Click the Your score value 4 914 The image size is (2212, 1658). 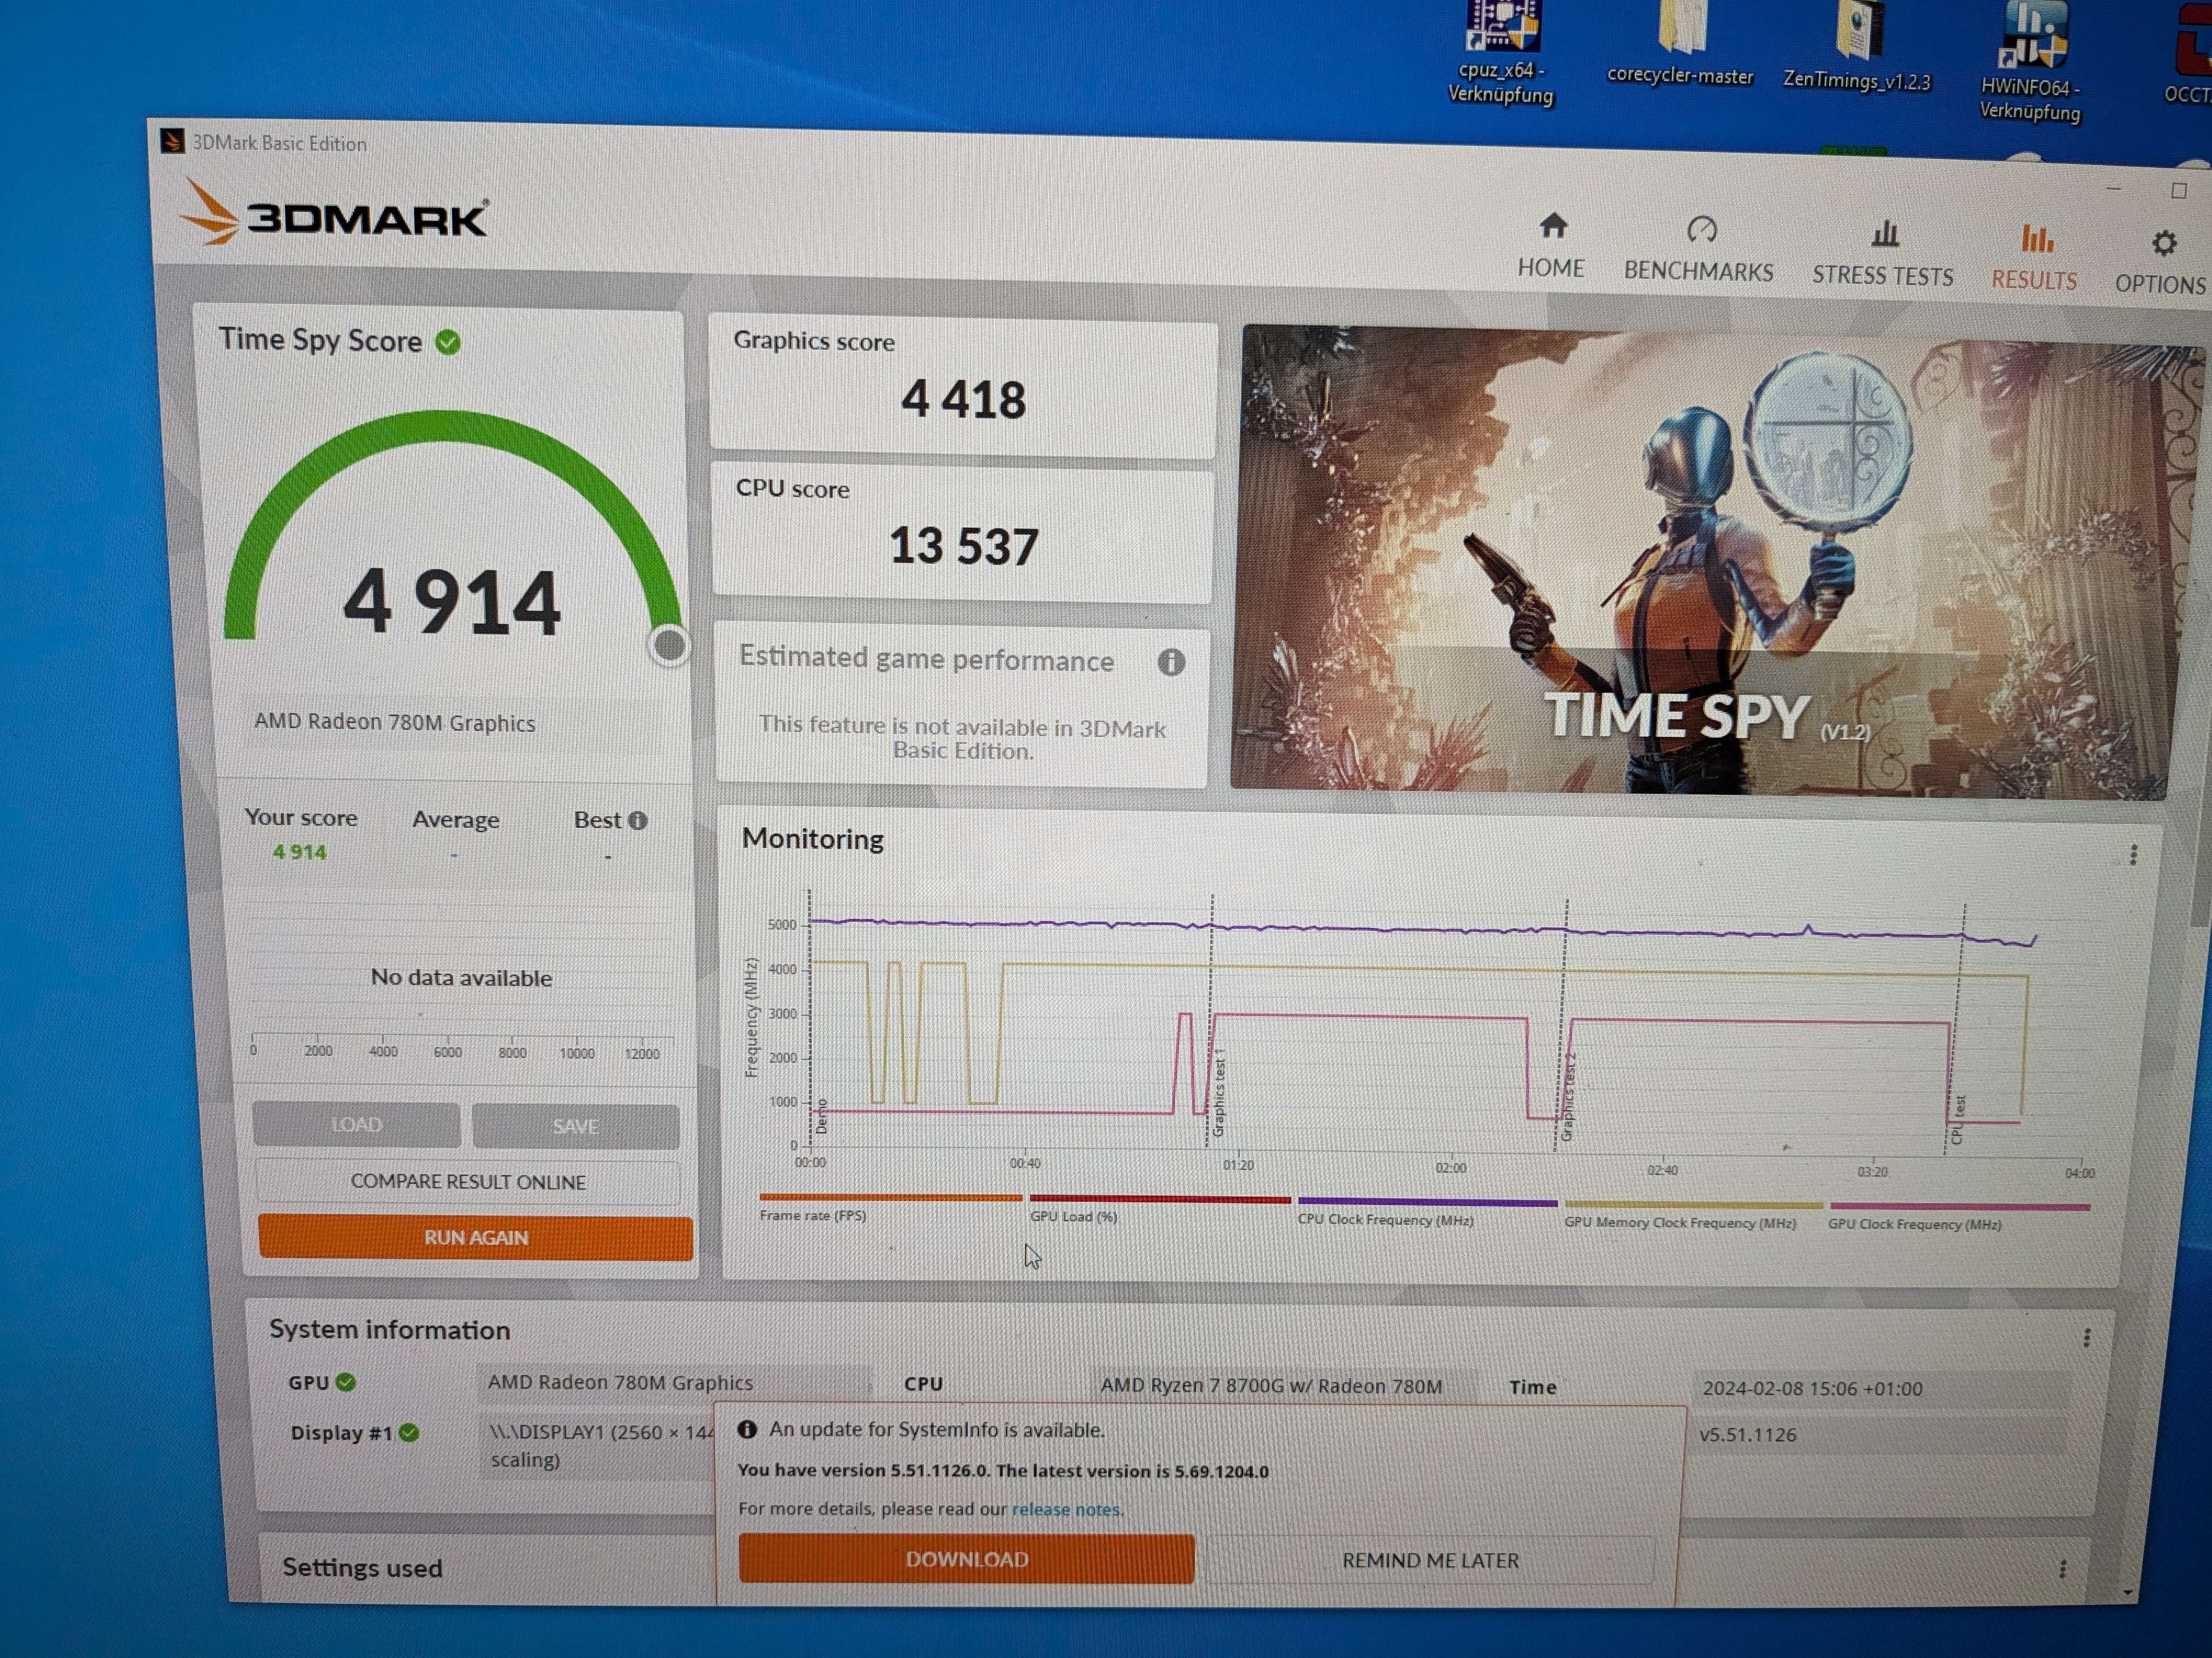pyautogui.click(x=299, y=853)
